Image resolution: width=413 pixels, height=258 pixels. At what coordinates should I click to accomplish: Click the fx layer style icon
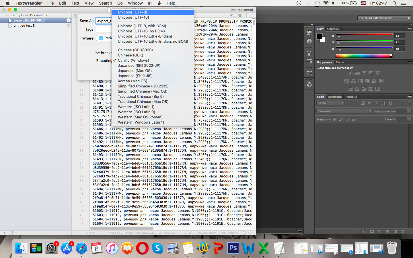pos(364,231)
